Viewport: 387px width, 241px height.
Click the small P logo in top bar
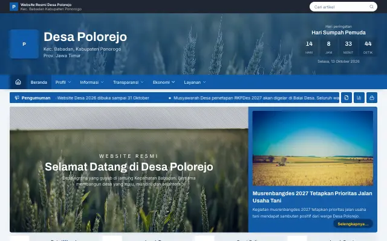14,7
